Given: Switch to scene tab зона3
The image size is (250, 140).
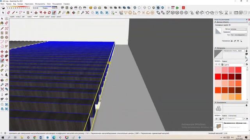Looking at the screenshot, I should pyautogui.click(x=59, y=17).
